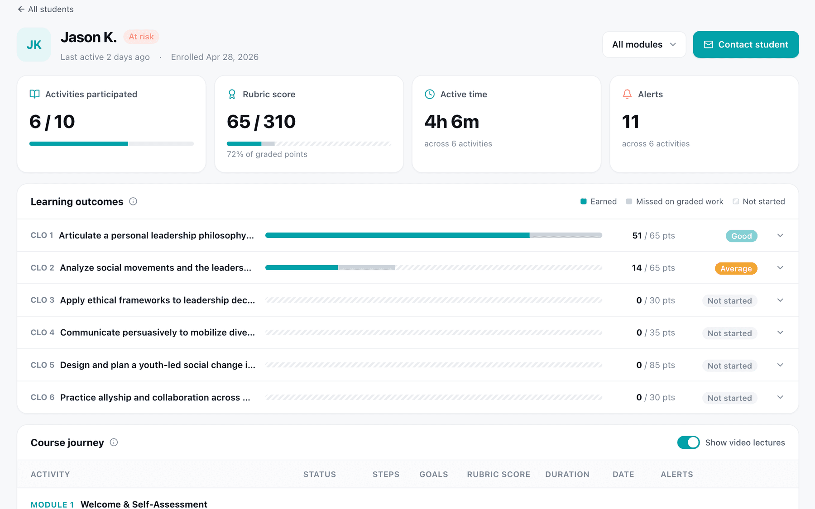Click the 51 / 65 pts score
The width and height of the screenshot is (815, 509).
[x=653, y=236]
